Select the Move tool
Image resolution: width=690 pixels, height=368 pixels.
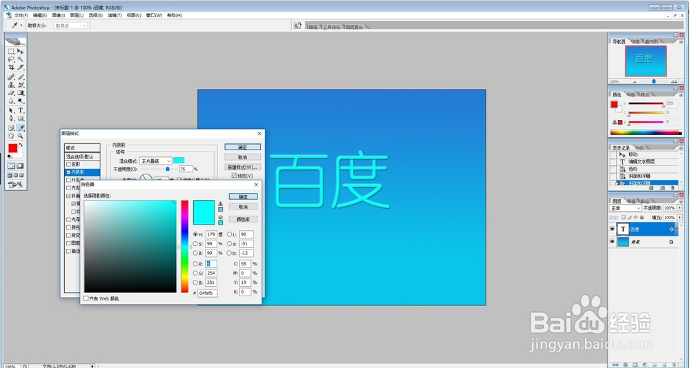coord(20,51)
